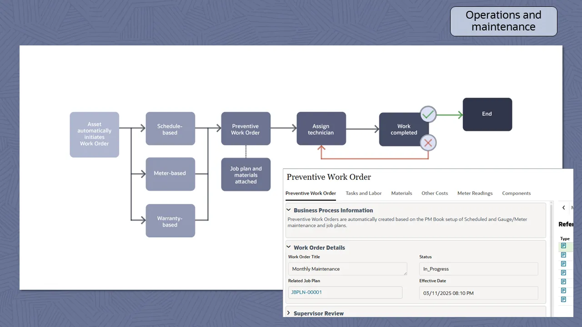Click the red X icon on Work completed
The image size is (582, 327).
pyautogui.click(x=428, y=143)
